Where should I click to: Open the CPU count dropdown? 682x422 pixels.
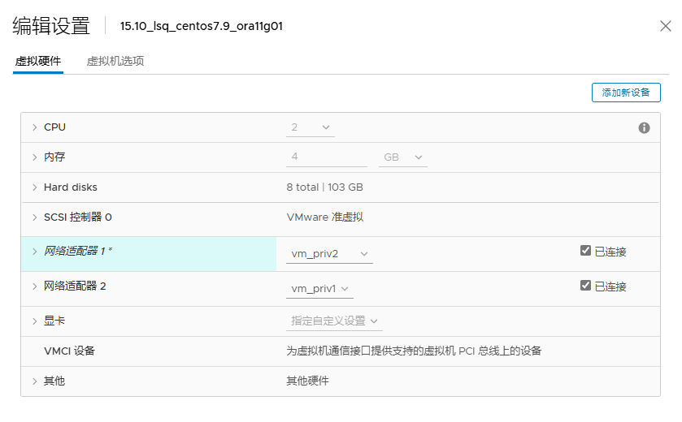311,127
